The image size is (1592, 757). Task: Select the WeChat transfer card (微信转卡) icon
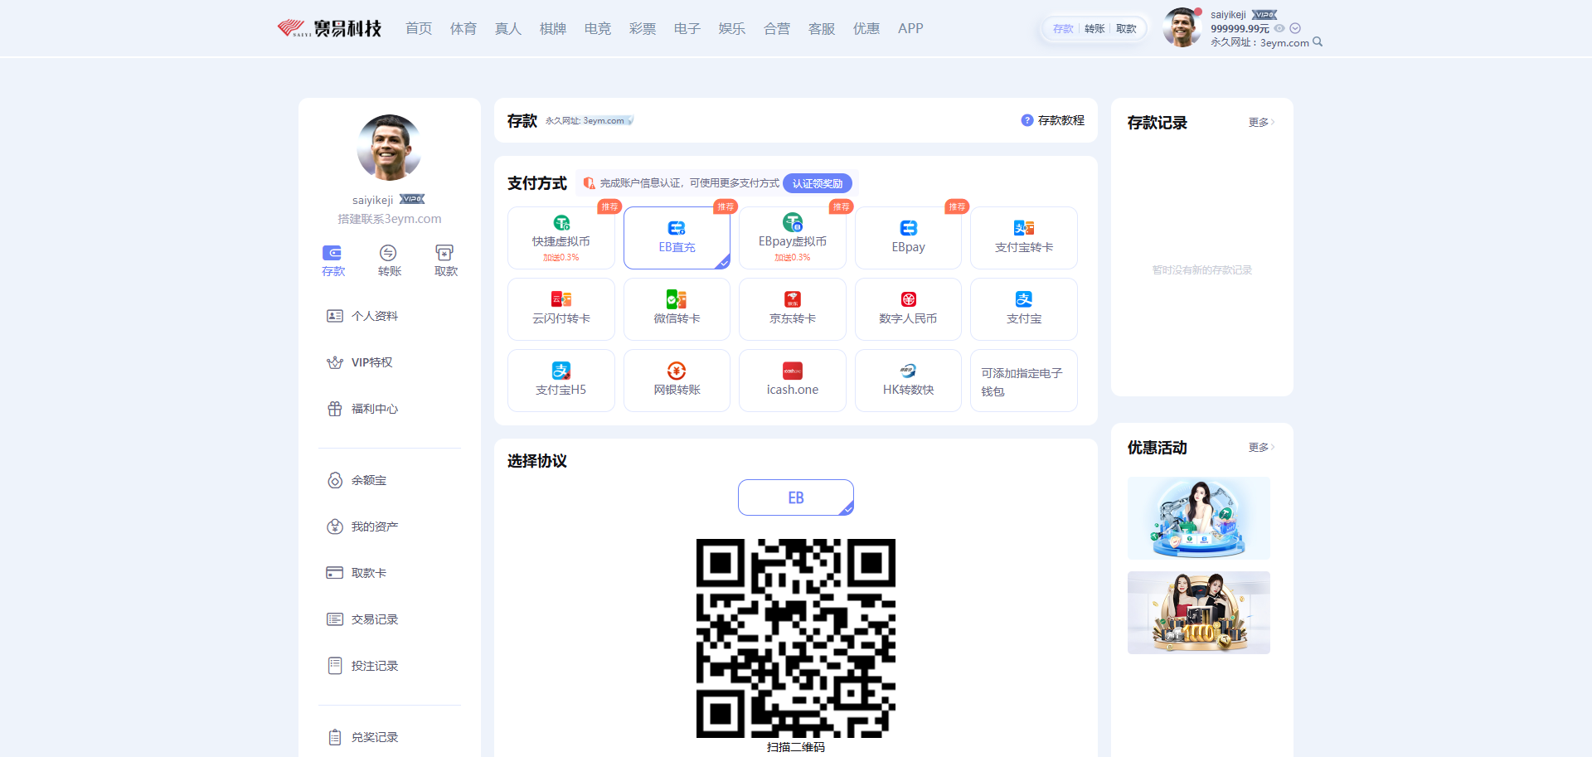coord(677,299)
